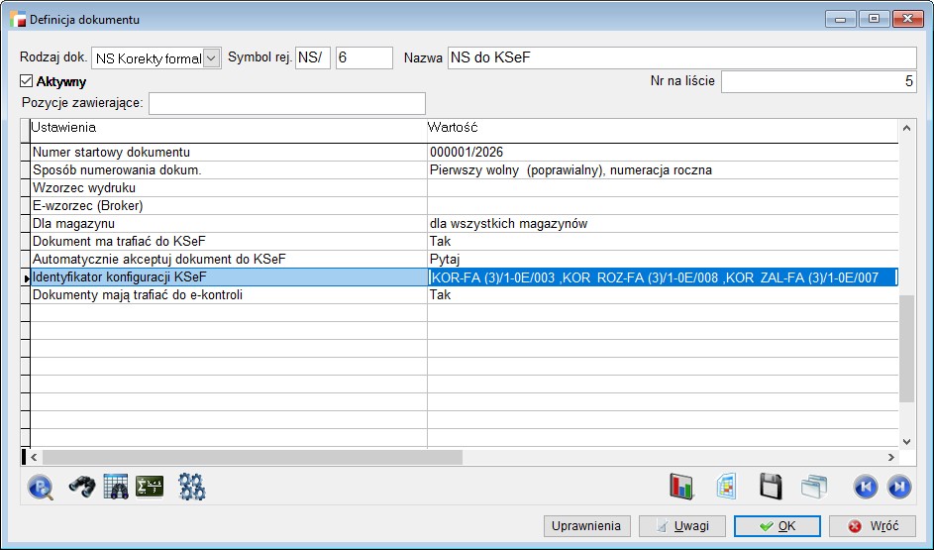This screenshot has width=934, height=550.
Task: Go to next record with blue arrow
Action: [x=898, y=487]
